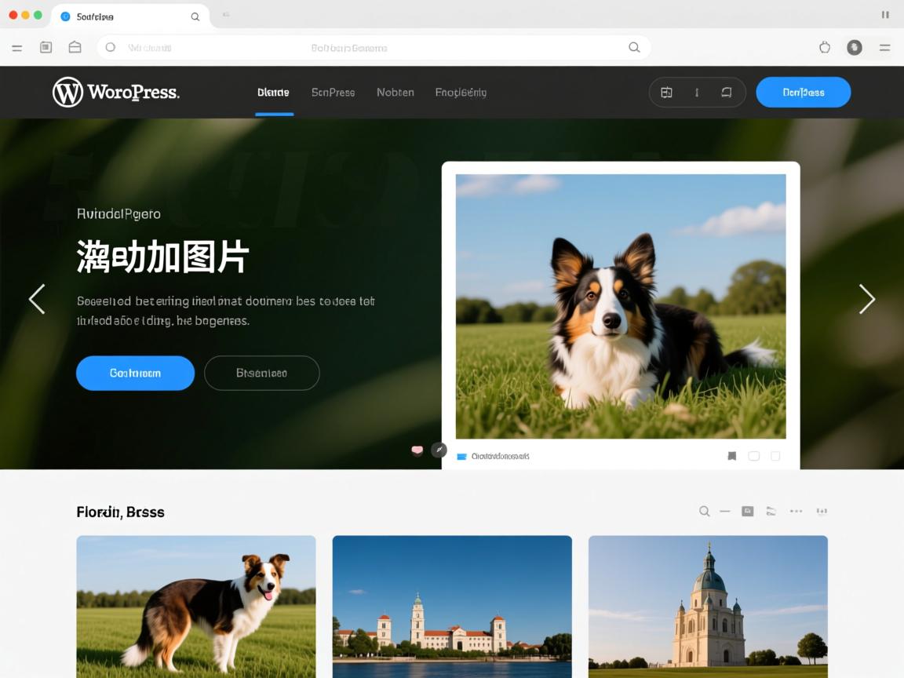Collapse to the previous slide via left chevron
Image resolution: width=904 pixels, height=678 pixels.
point(37,299)
